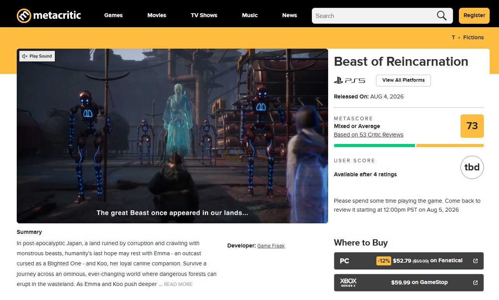499x300 pixels.
Task: Click the search magnifier icon
Action: 441,16
